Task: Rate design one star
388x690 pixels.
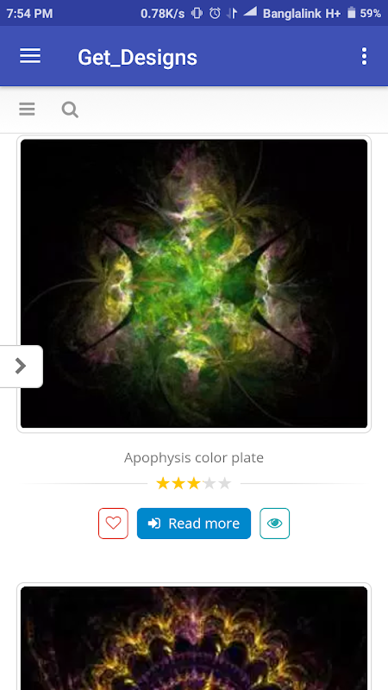Action: [x=163, y=484]
